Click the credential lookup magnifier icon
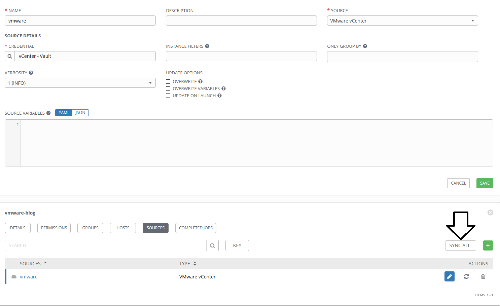 pyautogui.click(x=10, y=56)
